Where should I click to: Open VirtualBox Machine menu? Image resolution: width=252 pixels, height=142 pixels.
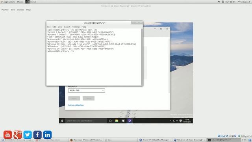[5, 10]
